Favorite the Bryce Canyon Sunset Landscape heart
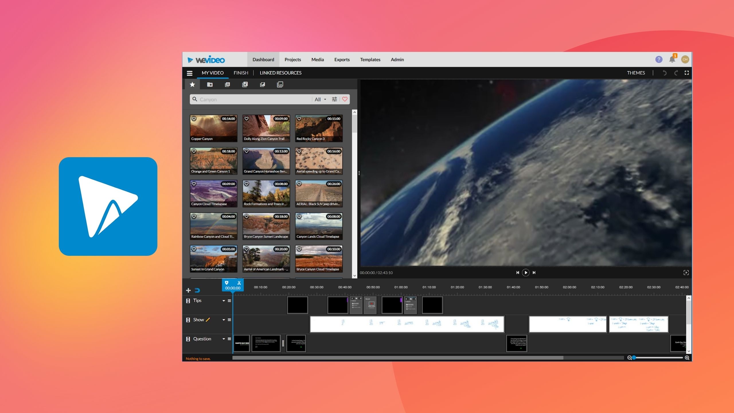 point(246,217)
